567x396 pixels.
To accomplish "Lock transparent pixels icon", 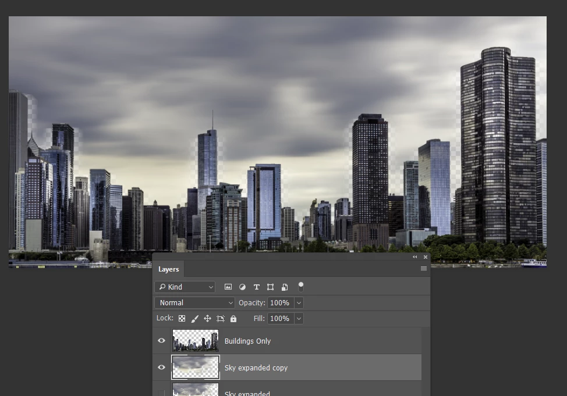I will click(x=182, y=318).
